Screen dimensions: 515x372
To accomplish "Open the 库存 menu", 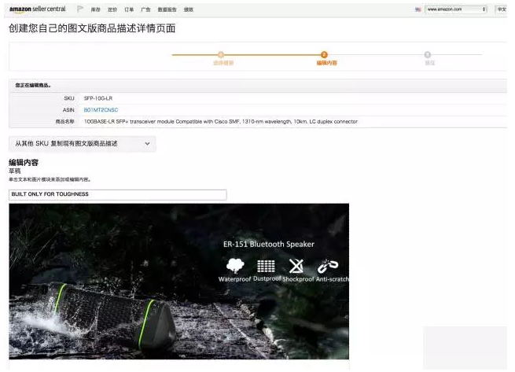I will 95,9.
